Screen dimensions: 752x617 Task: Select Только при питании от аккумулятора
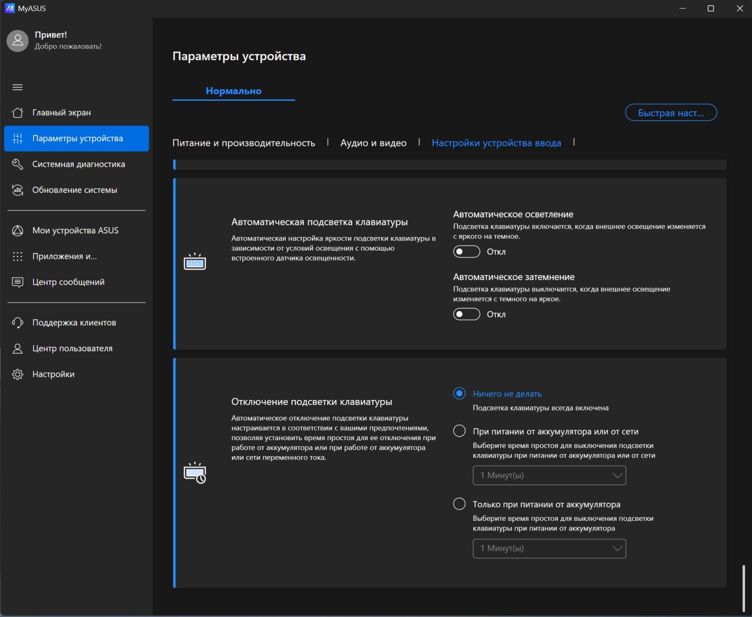click(x=459, y=504)
